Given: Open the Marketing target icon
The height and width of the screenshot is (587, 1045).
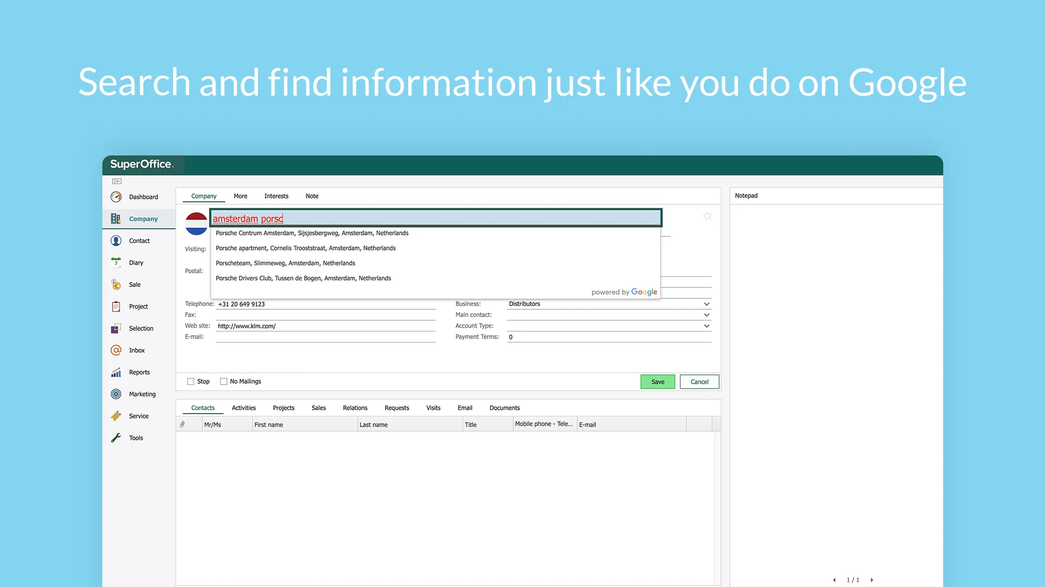Looking at the screenshot, I should 116,394.
